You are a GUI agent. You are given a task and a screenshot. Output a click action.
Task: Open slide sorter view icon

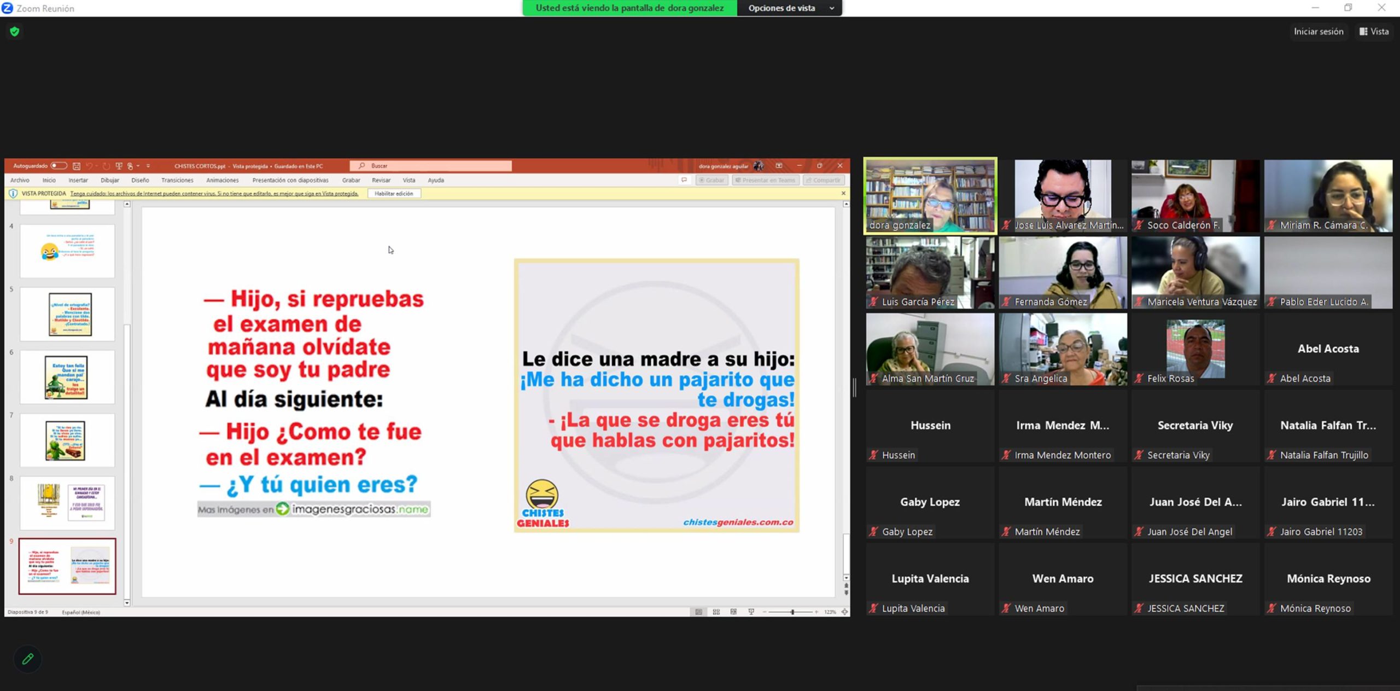pyautogui.click(x=716, y=612)
